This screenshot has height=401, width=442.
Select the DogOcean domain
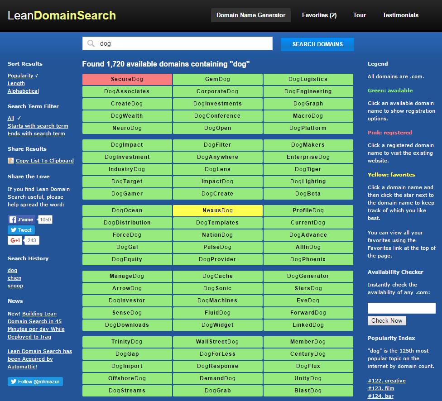tap(127, 210)
